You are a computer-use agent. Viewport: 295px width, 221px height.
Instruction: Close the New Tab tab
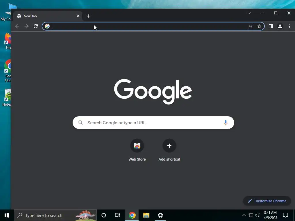tap(78, 16)
